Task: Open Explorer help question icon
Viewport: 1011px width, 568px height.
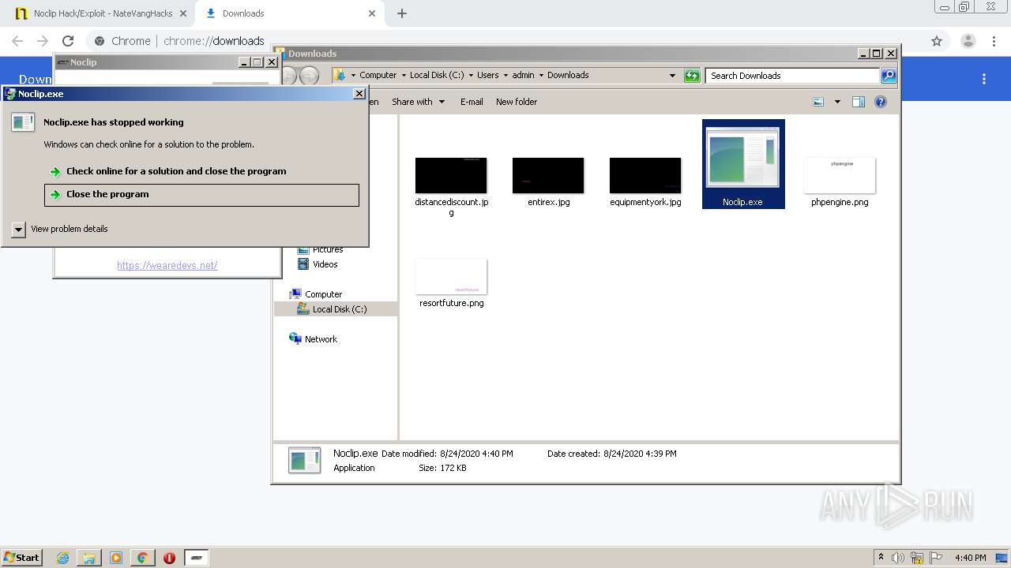Action: 881,102
